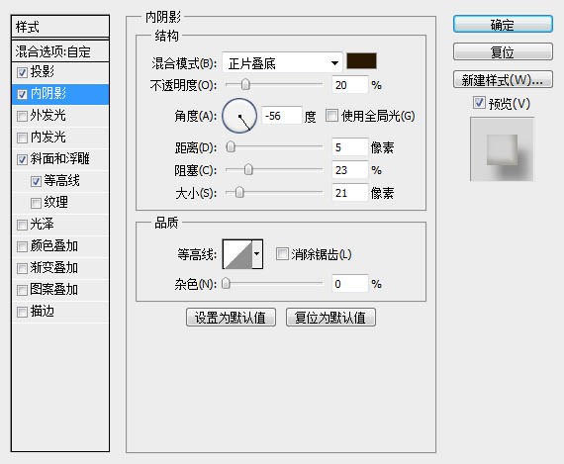Click the size field showing 21
Screen dimensions: 564x464
tap(350, 193)
